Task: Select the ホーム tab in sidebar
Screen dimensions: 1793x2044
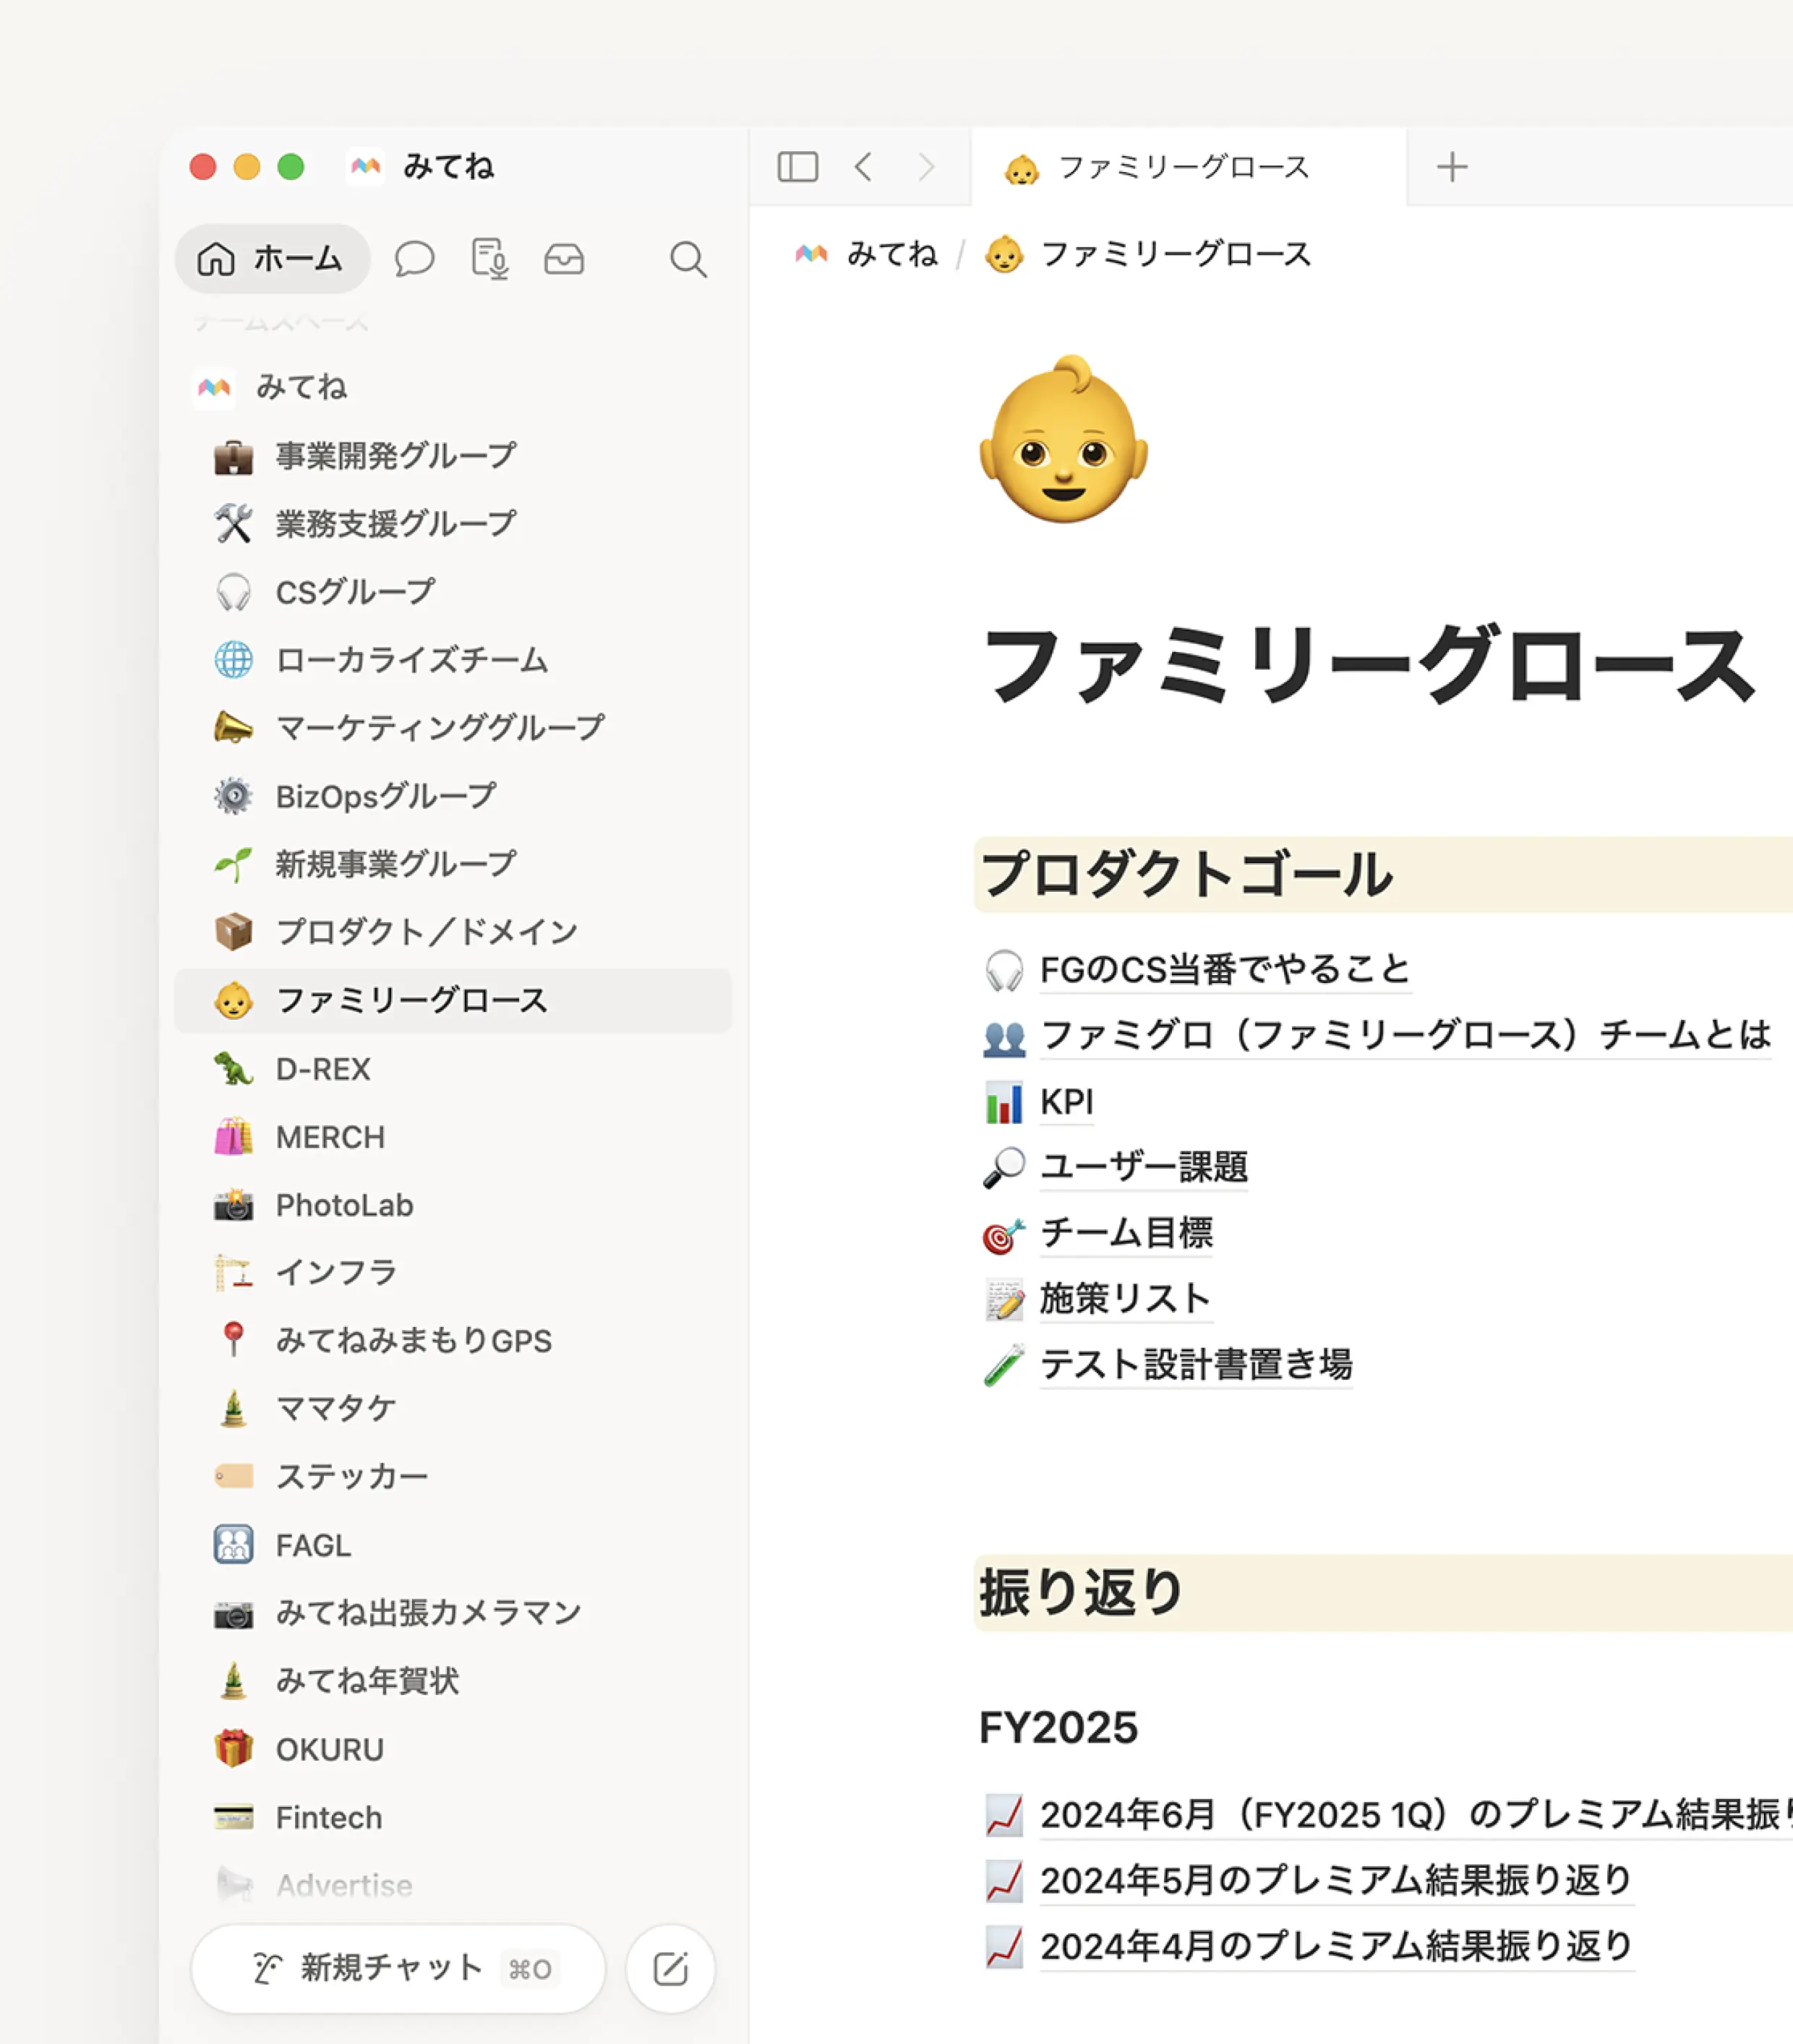Action: (272, 259)
